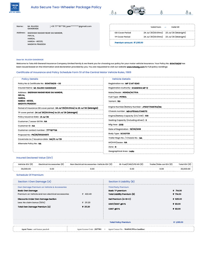Click the Zone B row
The height and width of the screenshot is (276, 207).
112,147
